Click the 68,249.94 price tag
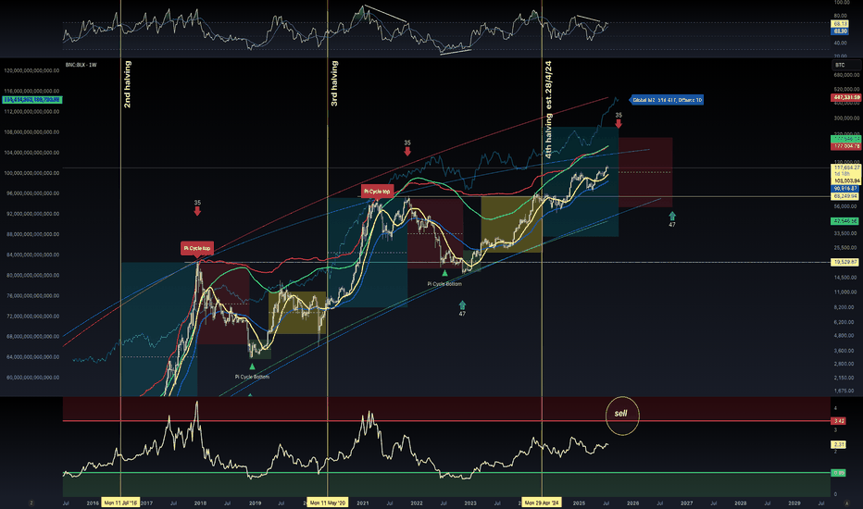 pyautogui.click(x=846, y=196)
